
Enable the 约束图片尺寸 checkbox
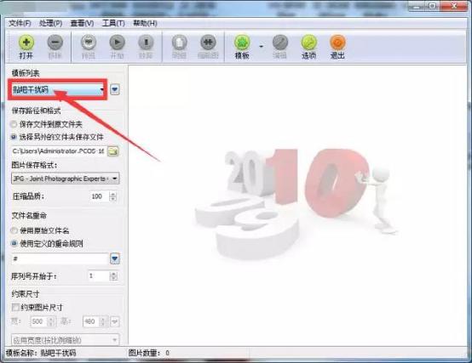(x=15, y=307)
